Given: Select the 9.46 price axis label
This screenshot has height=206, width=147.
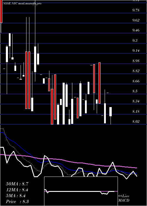Looking at the screenshot, I should [x=136, y=30].
